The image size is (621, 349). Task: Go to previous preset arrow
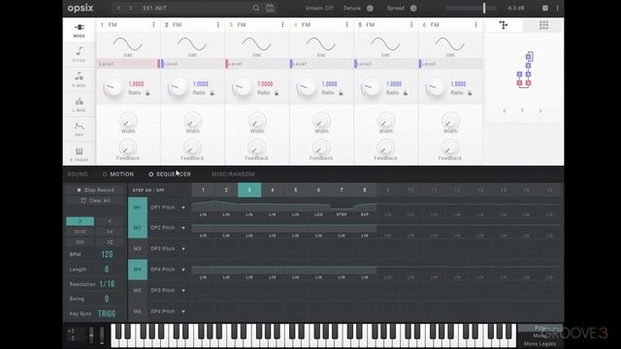(x=118, y=8)
